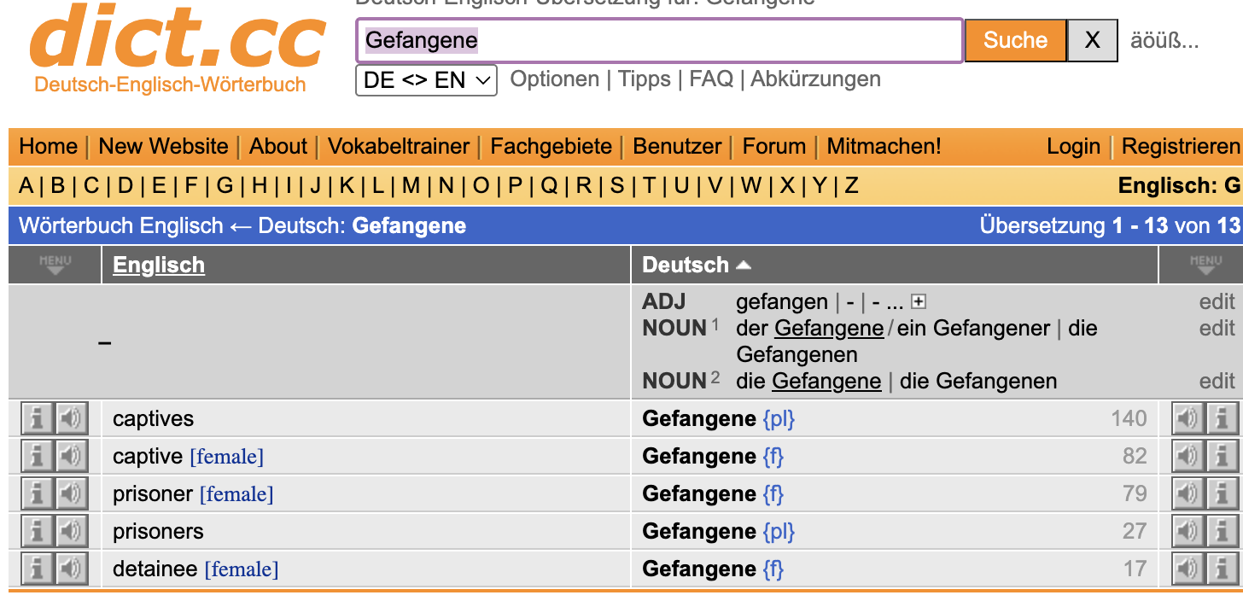This screenshot has width=1243, height=601.
Task: Open the Benutzer menu item
Action: 677,146
